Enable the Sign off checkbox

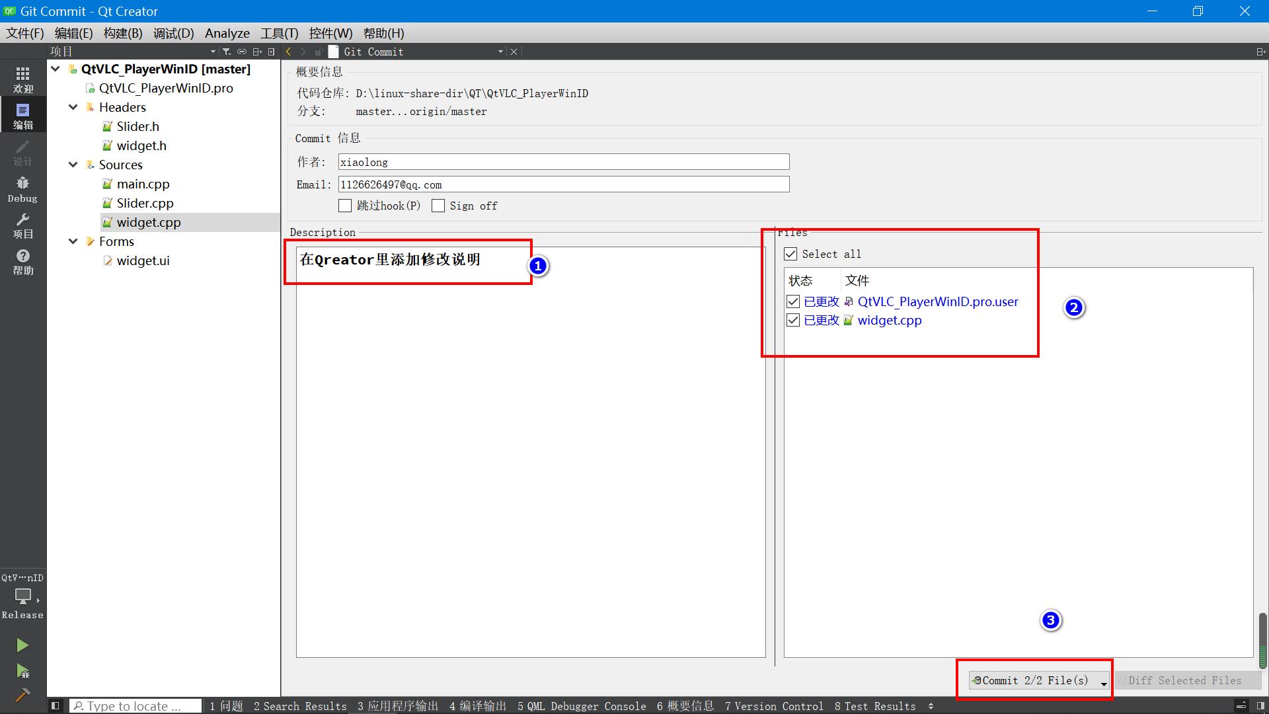[438, 206]
